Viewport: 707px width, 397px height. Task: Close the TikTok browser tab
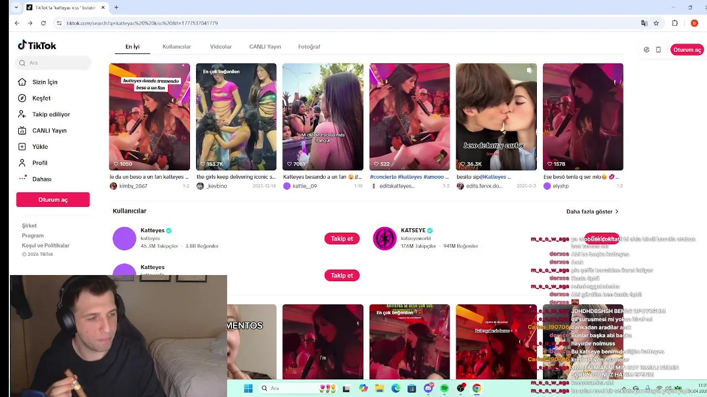(x=103, y=8)
